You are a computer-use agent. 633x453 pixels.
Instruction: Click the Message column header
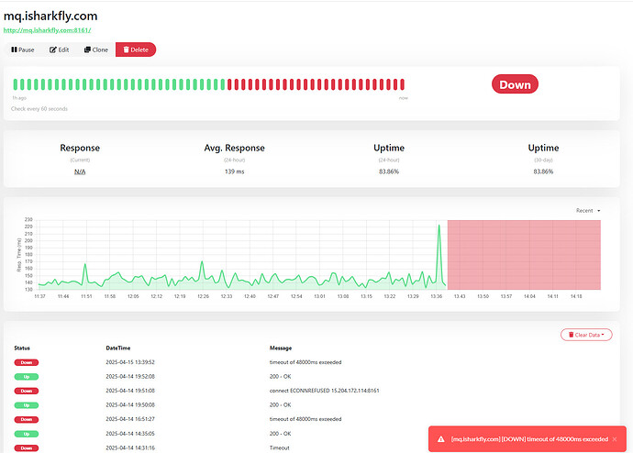[x=281, y=348]
